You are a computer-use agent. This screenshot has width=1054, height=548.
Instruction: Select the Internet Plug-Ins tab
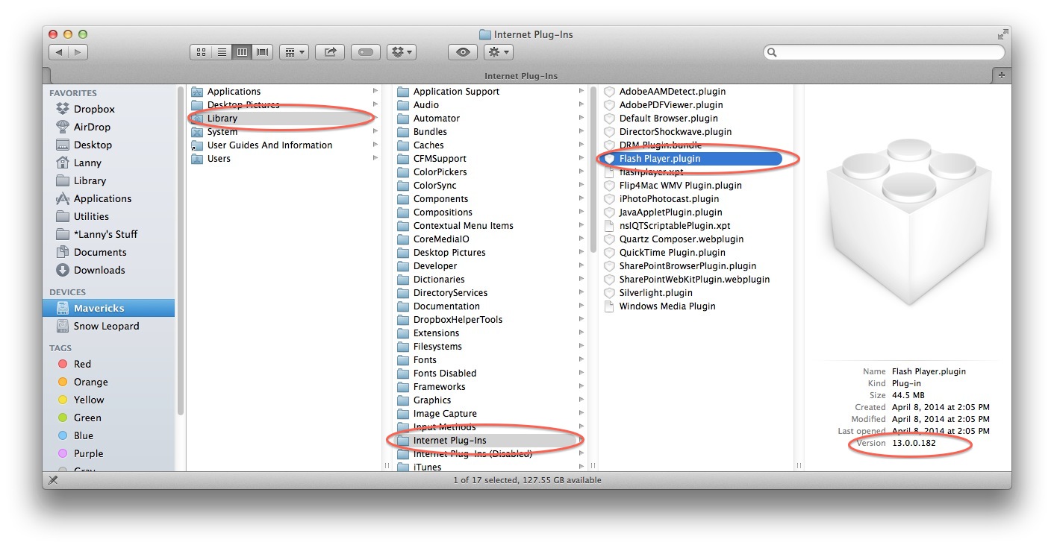pos(521,76)
